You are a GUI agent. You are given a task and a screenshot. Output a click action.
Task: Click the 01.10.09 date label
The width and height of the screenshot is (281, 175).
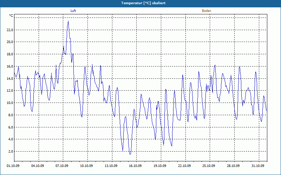tap(13, 166)
